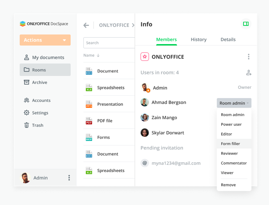Viewport: 269px width, 205px height.
Task: Open the Presentation PPTX file icon
Action: click(89, 104)
